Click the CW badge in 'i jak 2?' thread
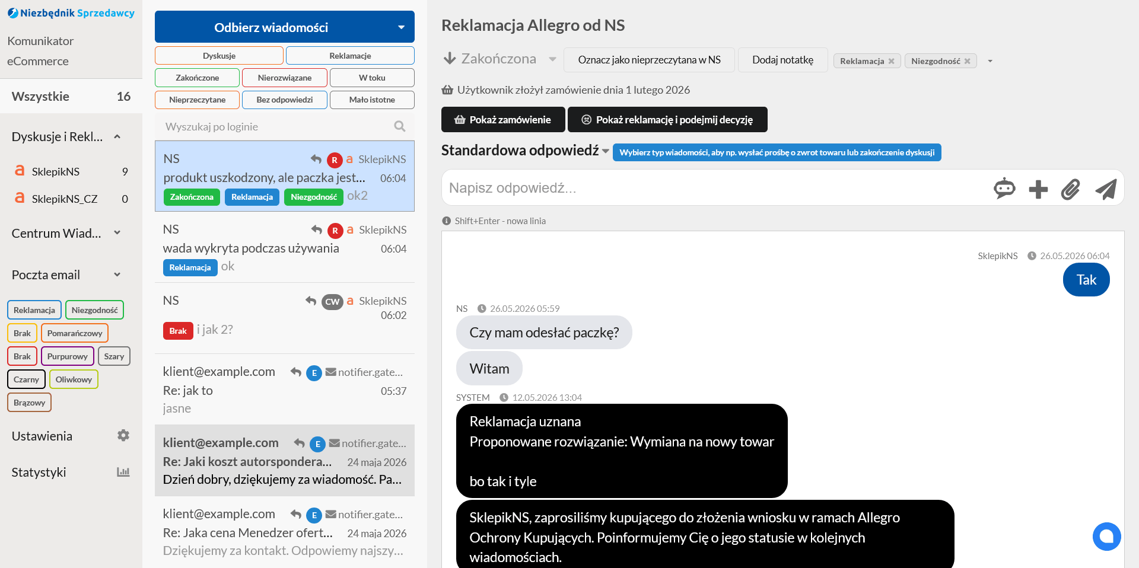The image size is (1139, 568). click(x=332, y=301)
